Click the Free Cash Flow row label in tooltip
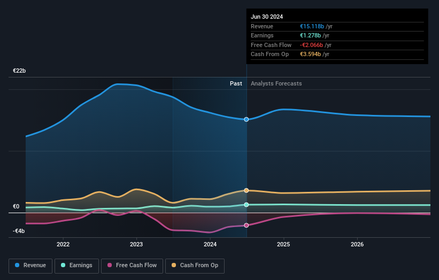The height and width of the screenshot is (280, 439). [x=271, y=45]
